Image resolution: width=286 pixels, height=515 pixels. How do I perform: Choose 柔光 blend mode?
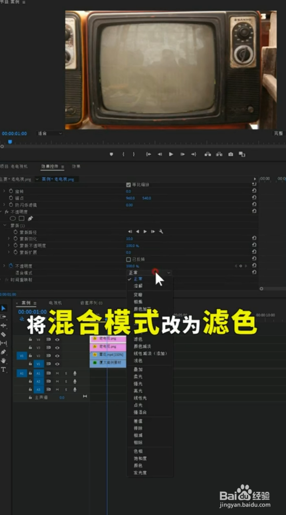(x=138, y=376)
